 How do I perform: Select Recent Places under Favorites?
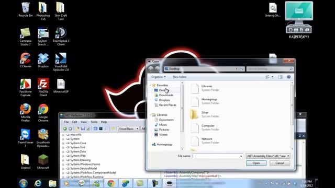point(165,105)
